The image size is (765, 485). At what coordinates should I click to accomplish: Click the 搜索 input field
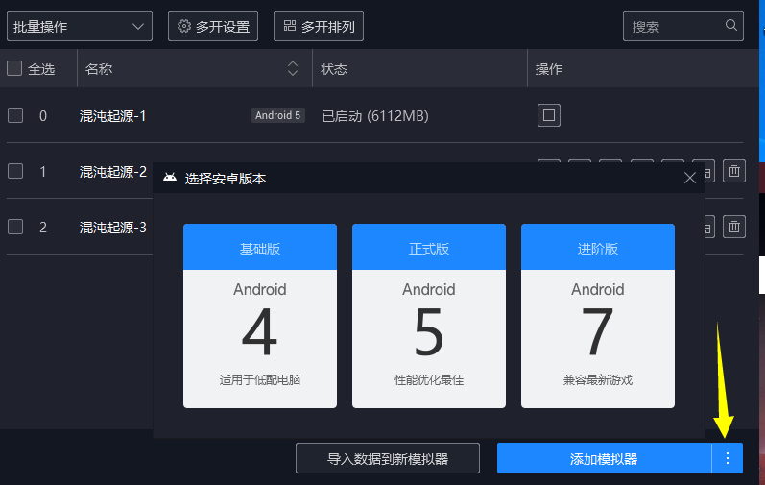683,26
